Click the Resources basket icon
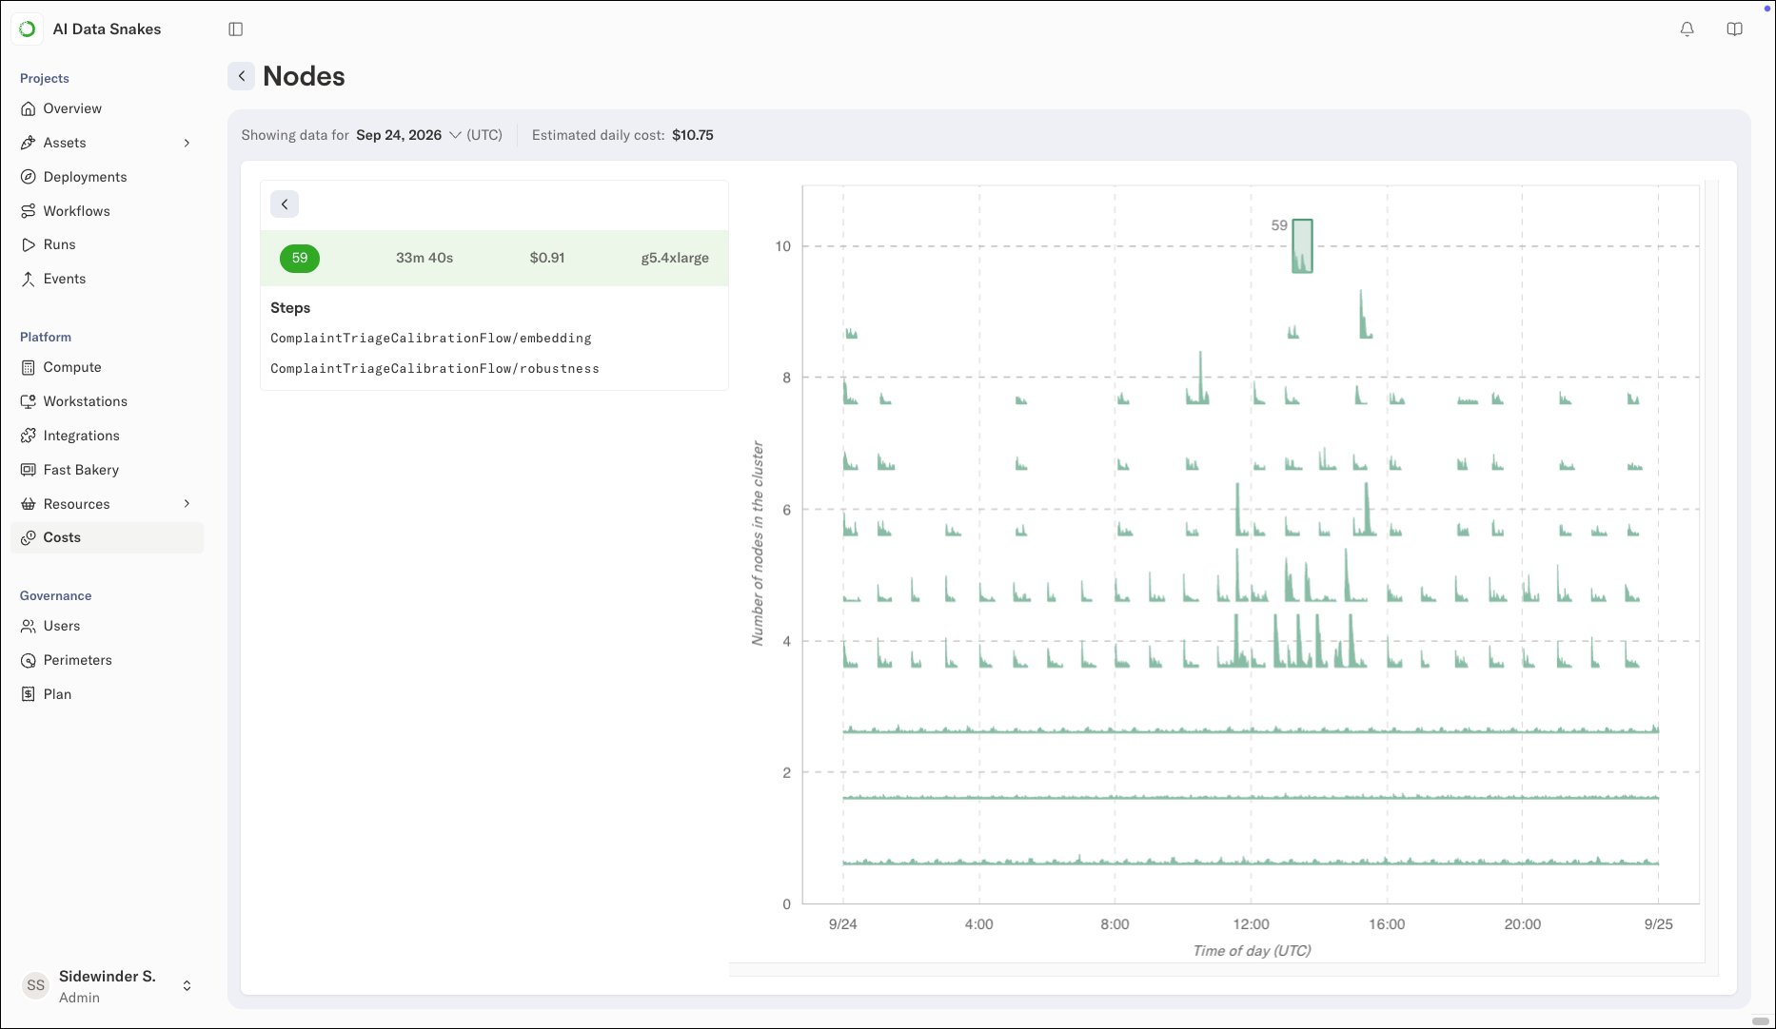Viewport: 1776px width, 1029px height. pyautogui.click(x=29, y=504)
